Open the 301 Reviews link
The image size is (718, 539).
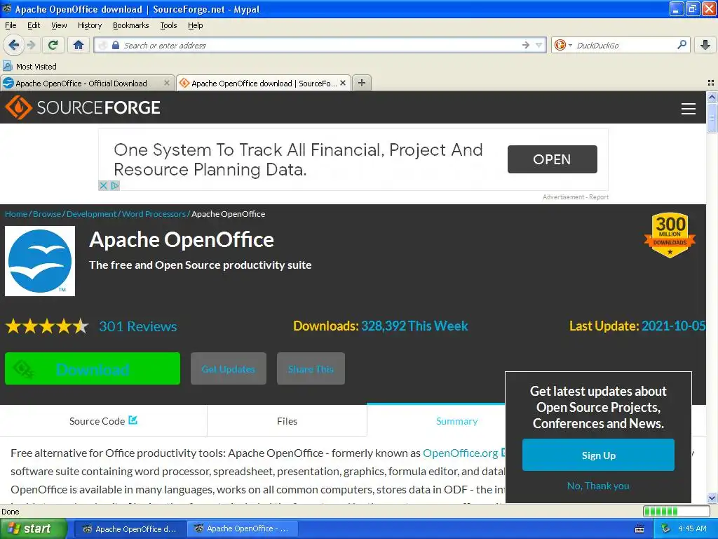138,326
